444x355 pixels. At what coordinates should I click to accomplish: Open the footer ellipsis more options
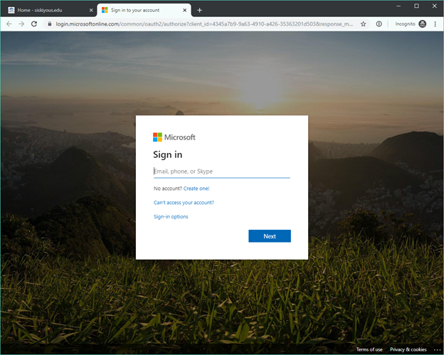(437, 349)
